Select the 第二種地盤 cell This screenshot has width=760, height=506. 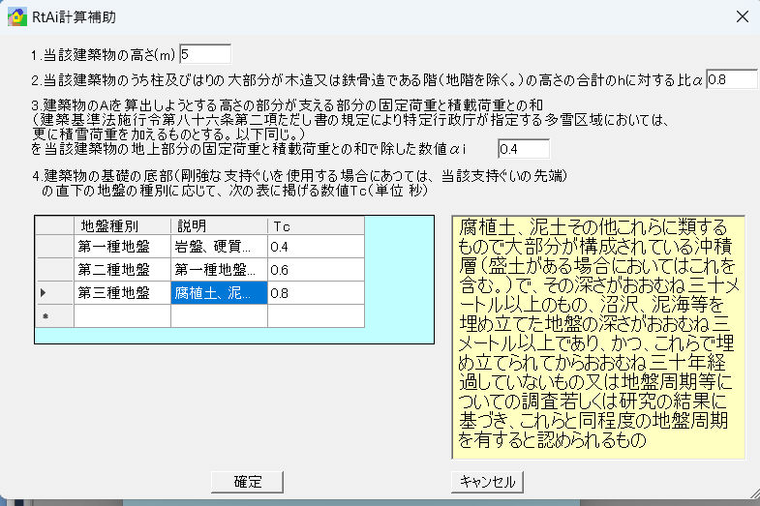[122, 270]
